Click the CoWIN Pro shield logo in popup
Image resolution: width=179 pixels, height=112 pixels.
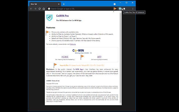coord(50,18)
